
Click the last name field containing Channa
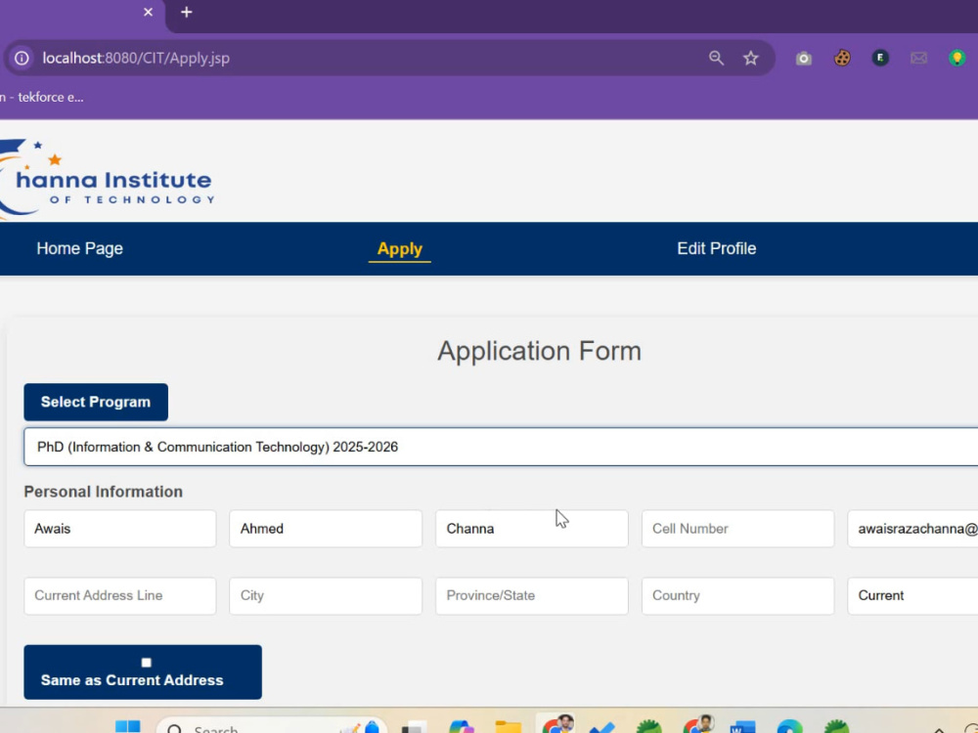pos(532,529)
